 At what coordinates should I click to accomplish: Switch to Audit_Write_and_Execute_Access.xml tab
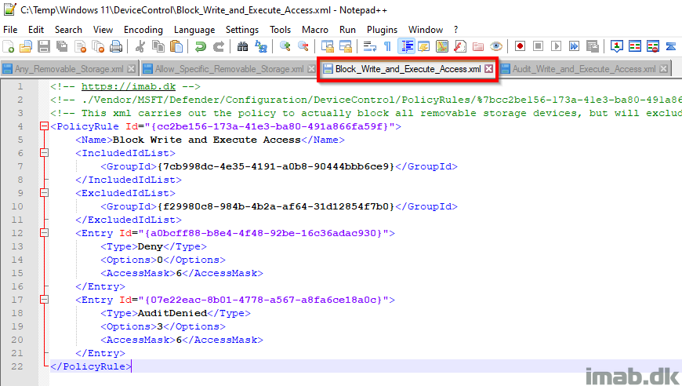click(x=584, y=69)
